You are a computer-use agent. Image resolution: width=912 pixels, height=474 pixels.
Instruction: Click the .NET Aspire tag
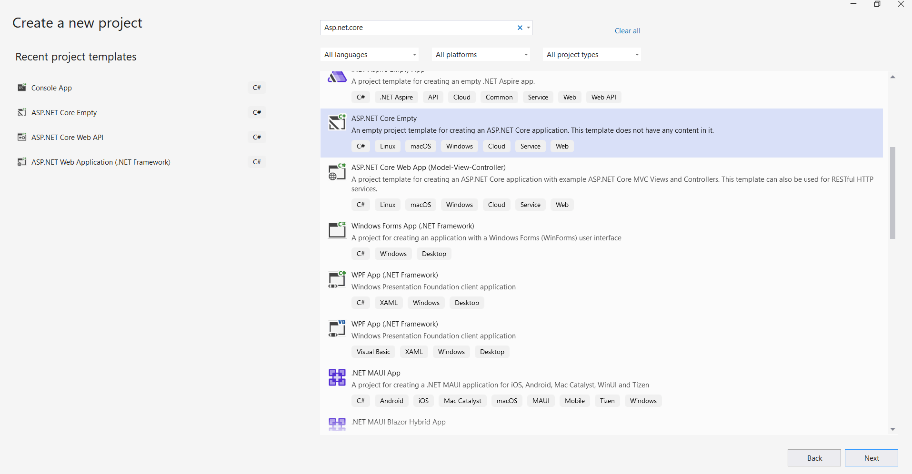(396, 97)
